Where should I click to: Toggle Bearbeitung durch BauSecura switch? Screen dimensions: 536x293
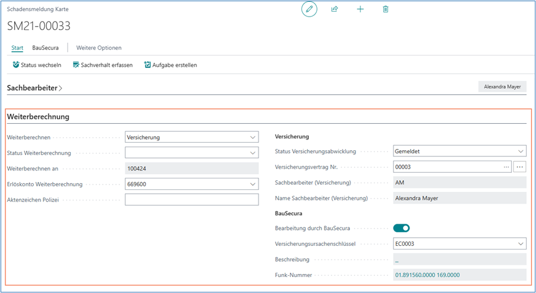pyautogui.click(x=402, y=228)
